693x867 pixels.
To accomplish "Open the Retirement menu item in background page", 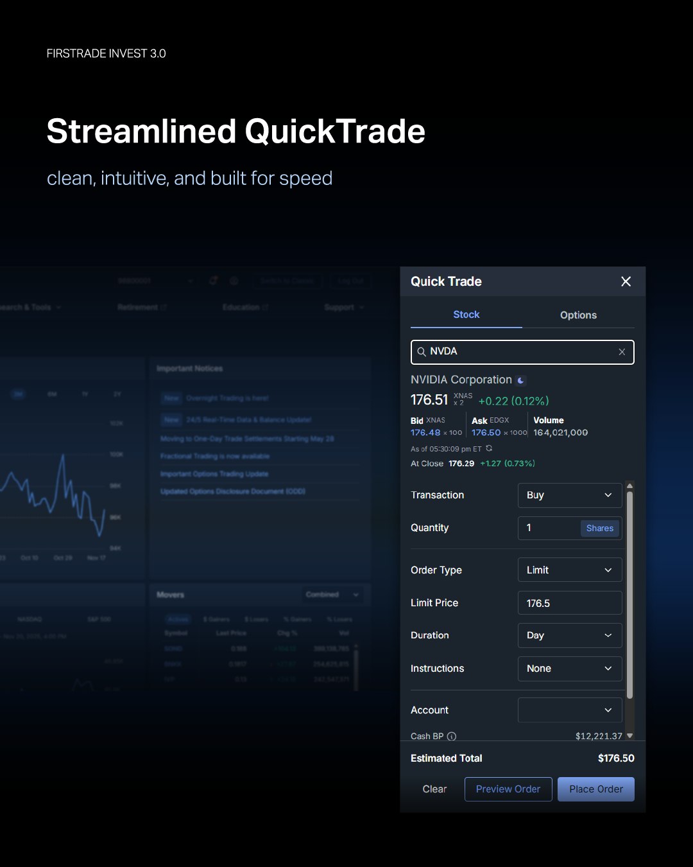I will 142,308.
